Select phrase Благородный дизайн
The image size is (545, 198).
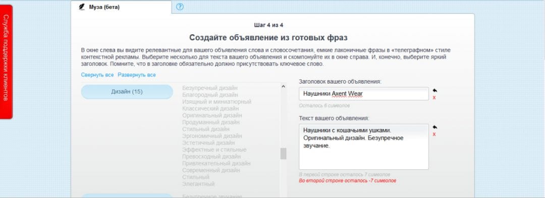click(210, 95)
